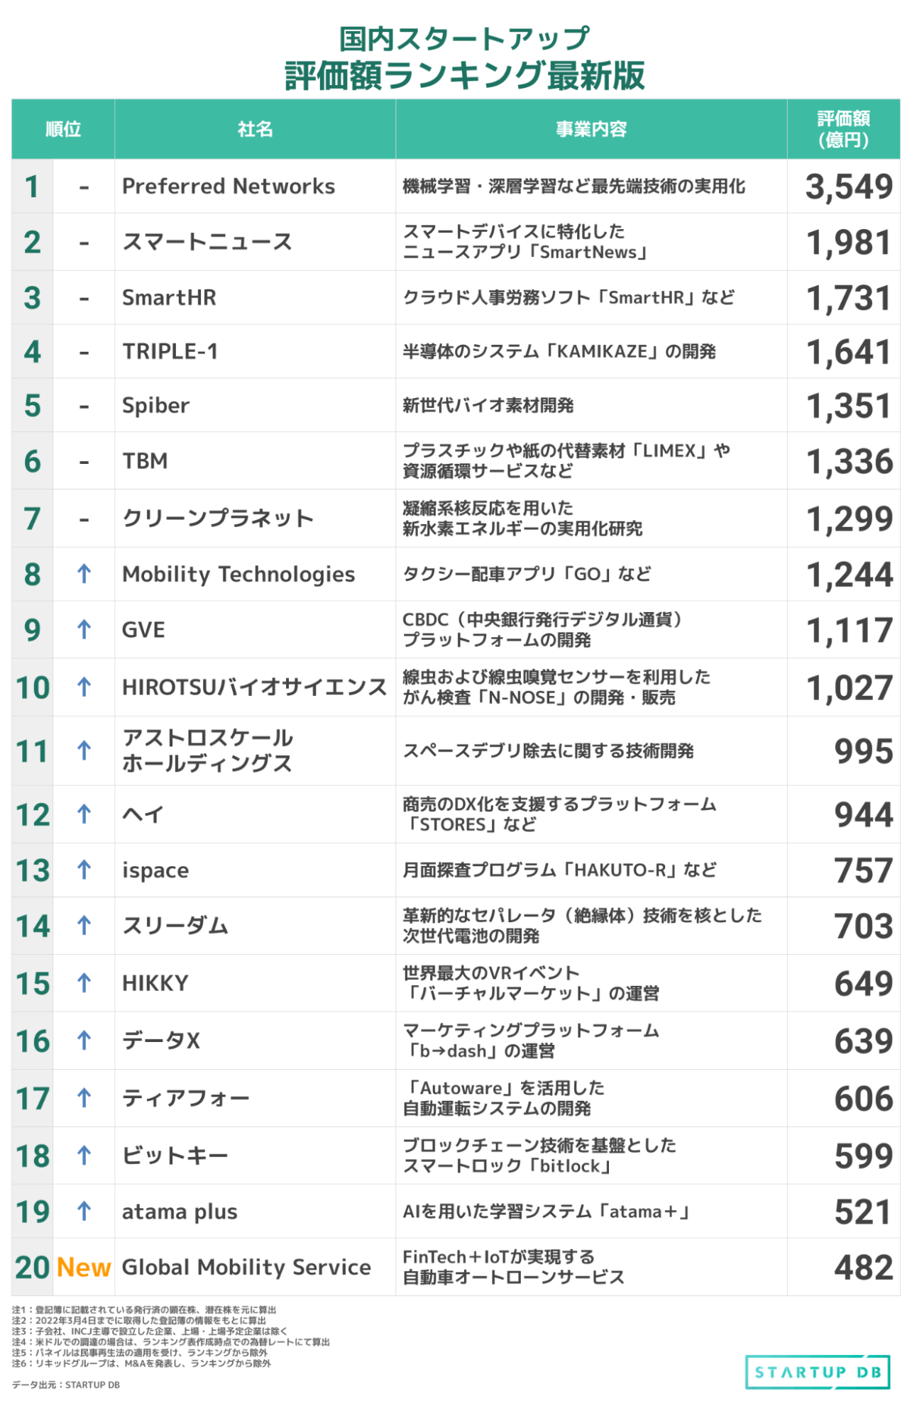Click the データ出元：STARTUP DB source note
Viewport: 912px width, 1418px height.
pos(66,1385)
